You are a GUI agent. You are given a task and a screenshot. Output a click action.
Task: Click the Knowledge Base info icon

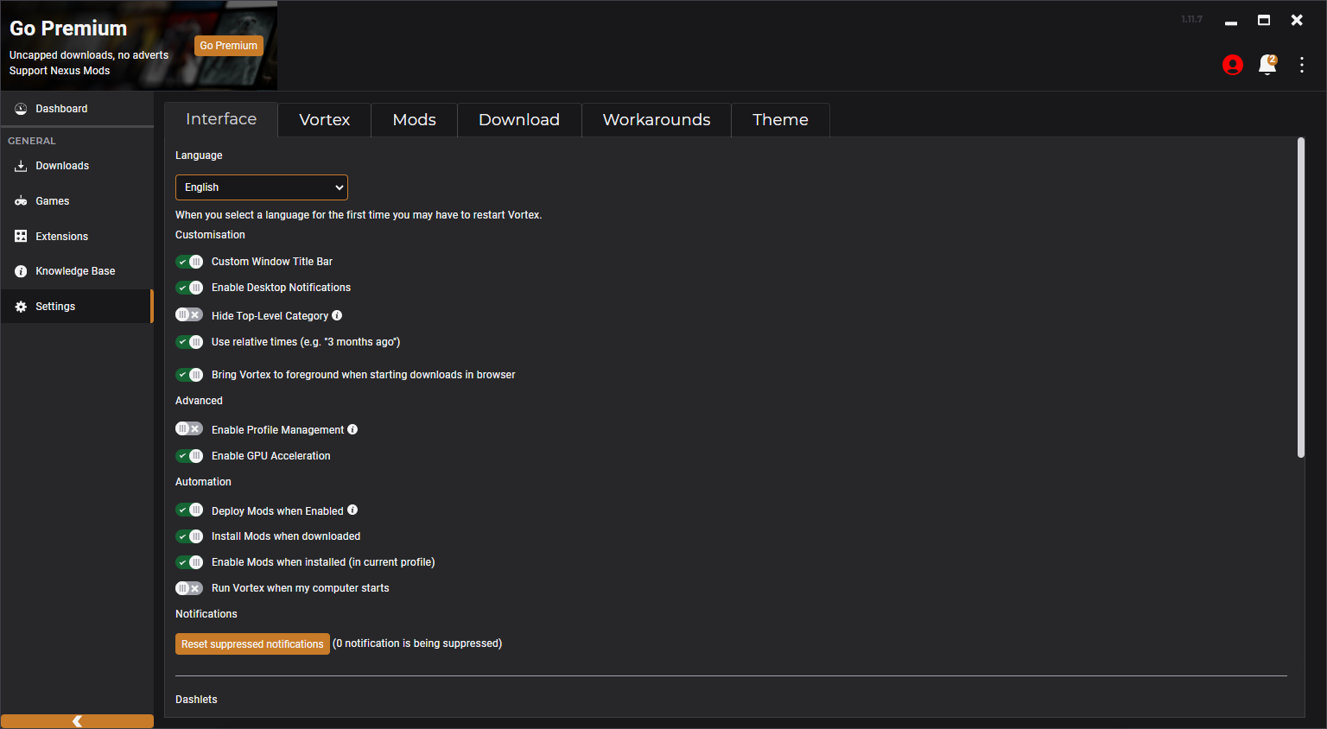[21, 271]
